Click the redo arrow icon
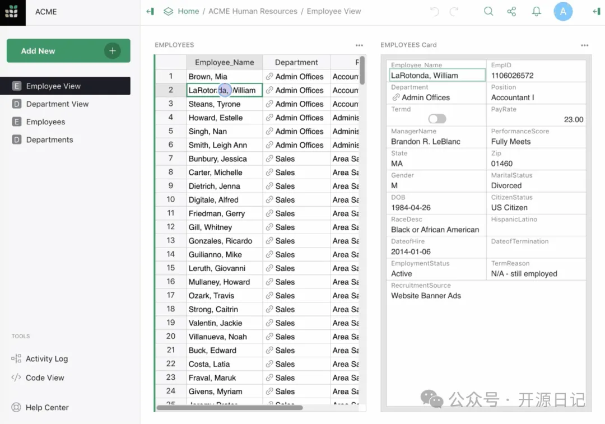The width and height of the screenshot is (605, 424). click(454, 11)
